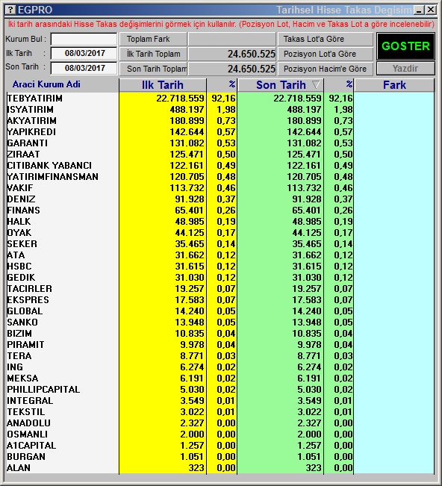
Task: Select the TEBYATIRIM row
Action: click(x=220, y=99)
